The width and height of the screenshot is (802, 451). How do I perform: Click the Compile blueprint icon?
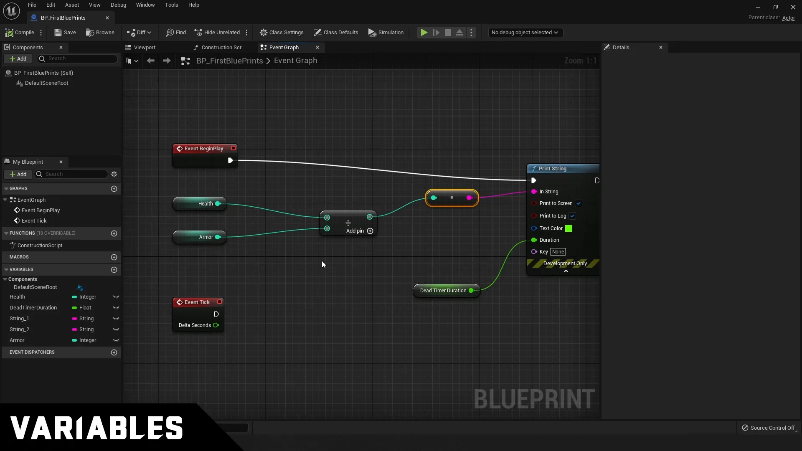9,33
